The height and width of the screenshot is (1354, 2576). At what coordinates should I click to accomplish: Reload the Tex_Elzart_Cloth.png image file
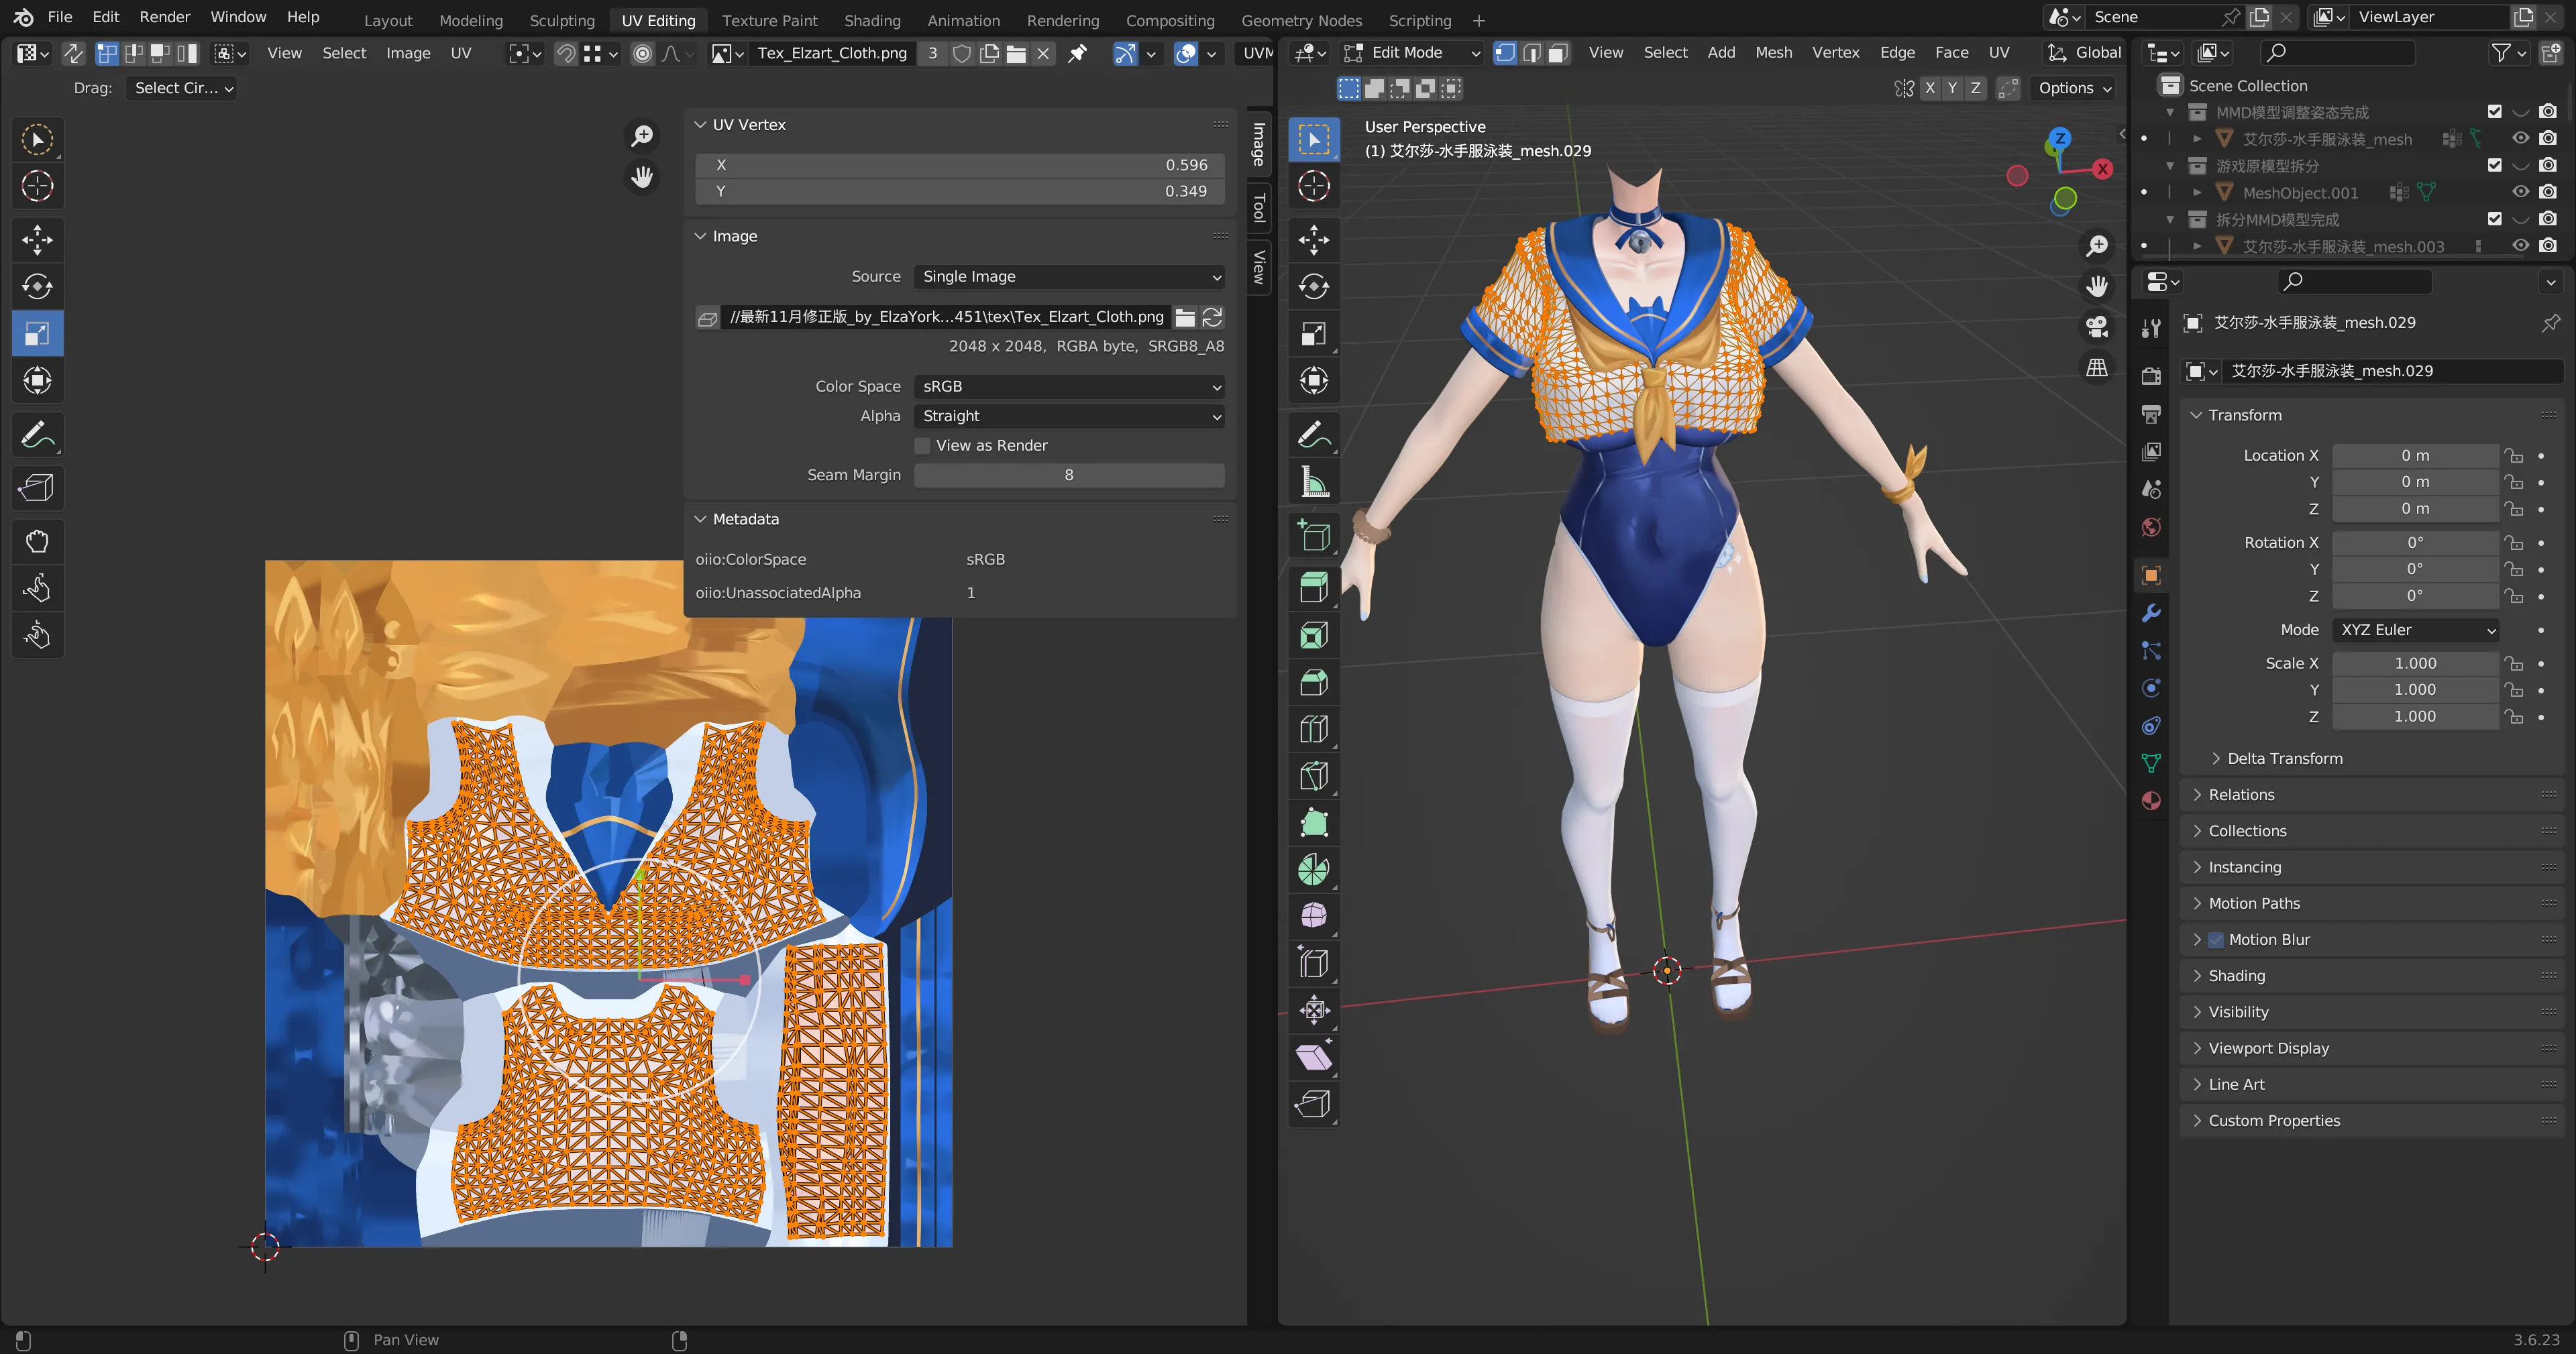point(1212,317)
